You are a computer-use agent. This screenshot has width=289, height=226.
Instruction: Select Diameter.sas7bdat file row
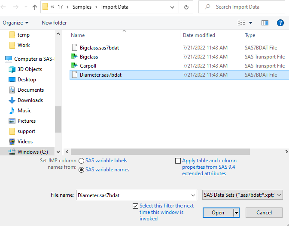(179, 75)
